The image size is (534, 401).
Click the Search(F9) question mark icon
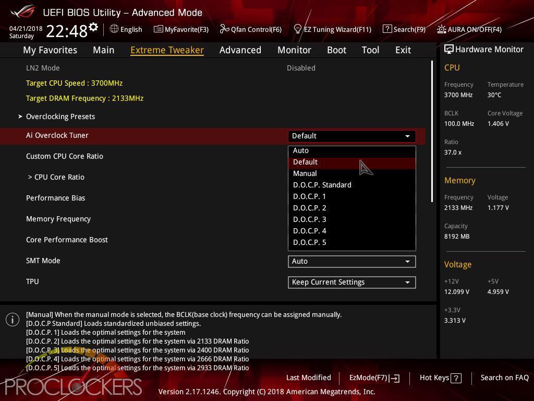point(387,29)
